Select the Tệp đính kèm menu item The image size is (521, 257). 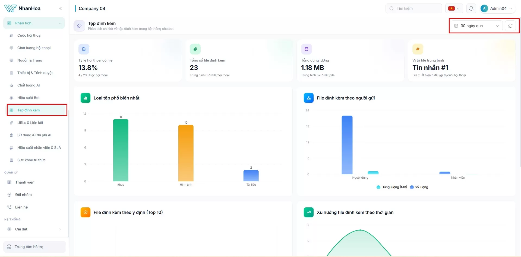(x=37, y=110)
